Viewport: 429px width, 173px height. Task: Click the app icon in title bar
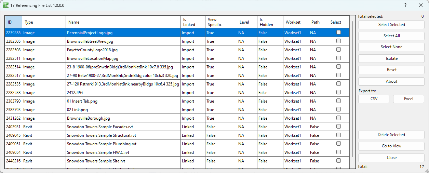[x=6, y=5]
